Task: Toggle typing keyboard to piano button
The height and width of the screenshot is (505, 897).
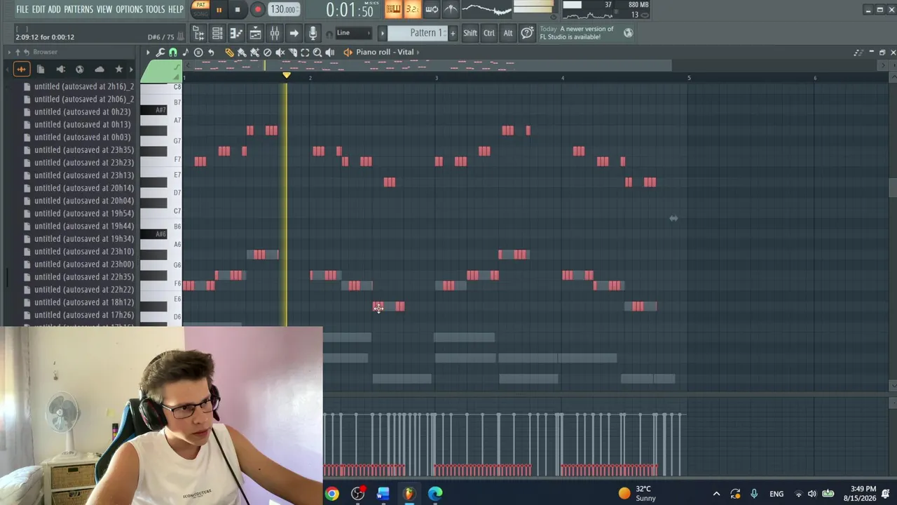Action: click(x=393, y=9)
